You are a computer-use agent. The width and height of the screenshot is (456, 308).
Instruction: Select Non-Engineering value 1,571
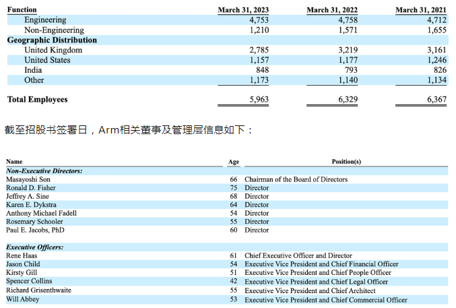click(x=348, y=30)
